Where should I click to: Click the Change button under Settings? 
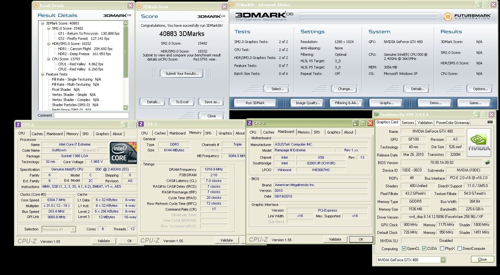click(x=345, y=89)
